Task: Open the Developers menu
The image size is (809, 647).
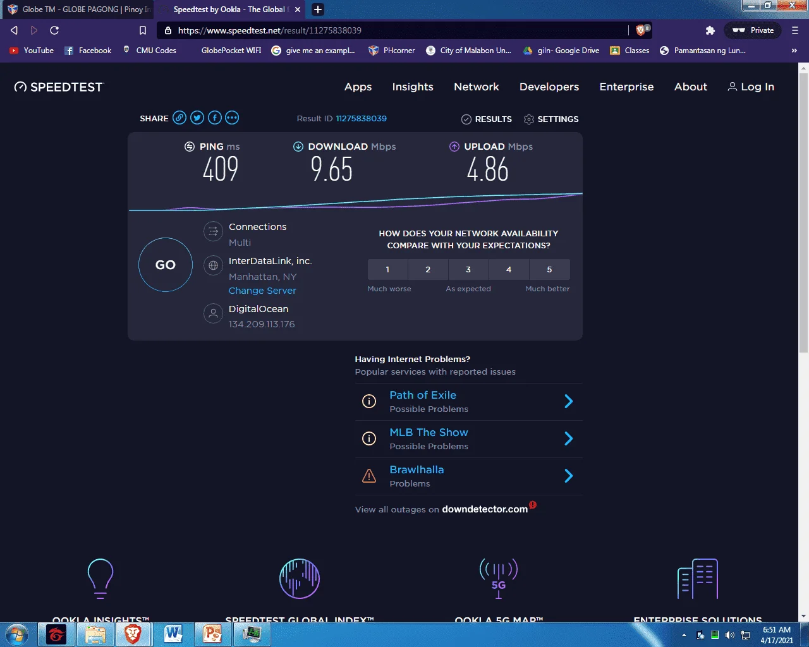Action: 549,87
